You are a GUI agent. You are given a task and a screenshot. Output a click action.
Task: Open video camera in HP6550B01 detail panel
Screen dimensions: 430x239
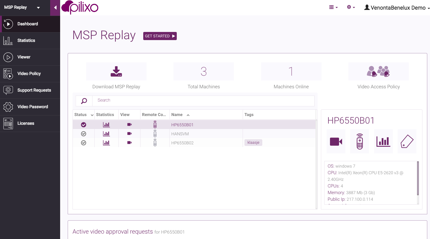click(x=336, y=141)
